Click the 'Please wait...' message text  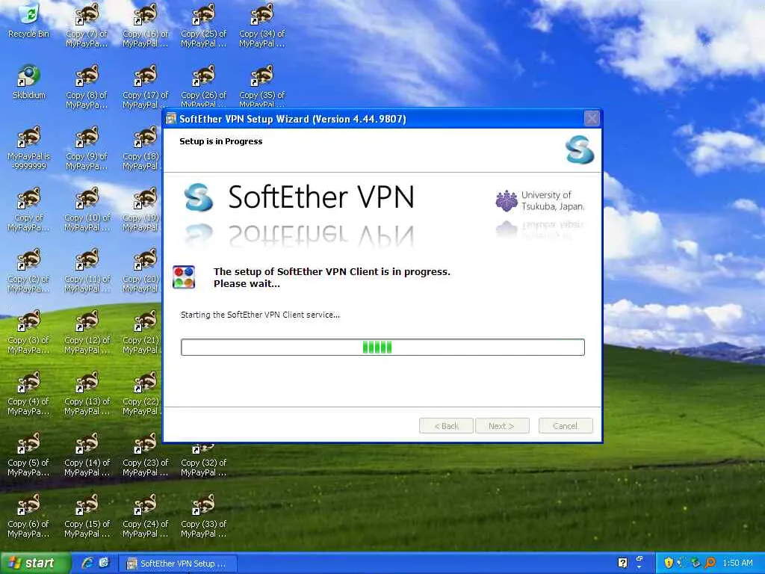click(x=247, y=284)
